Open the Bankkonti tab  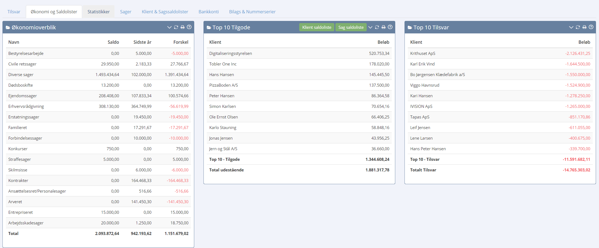pos(208,12)
